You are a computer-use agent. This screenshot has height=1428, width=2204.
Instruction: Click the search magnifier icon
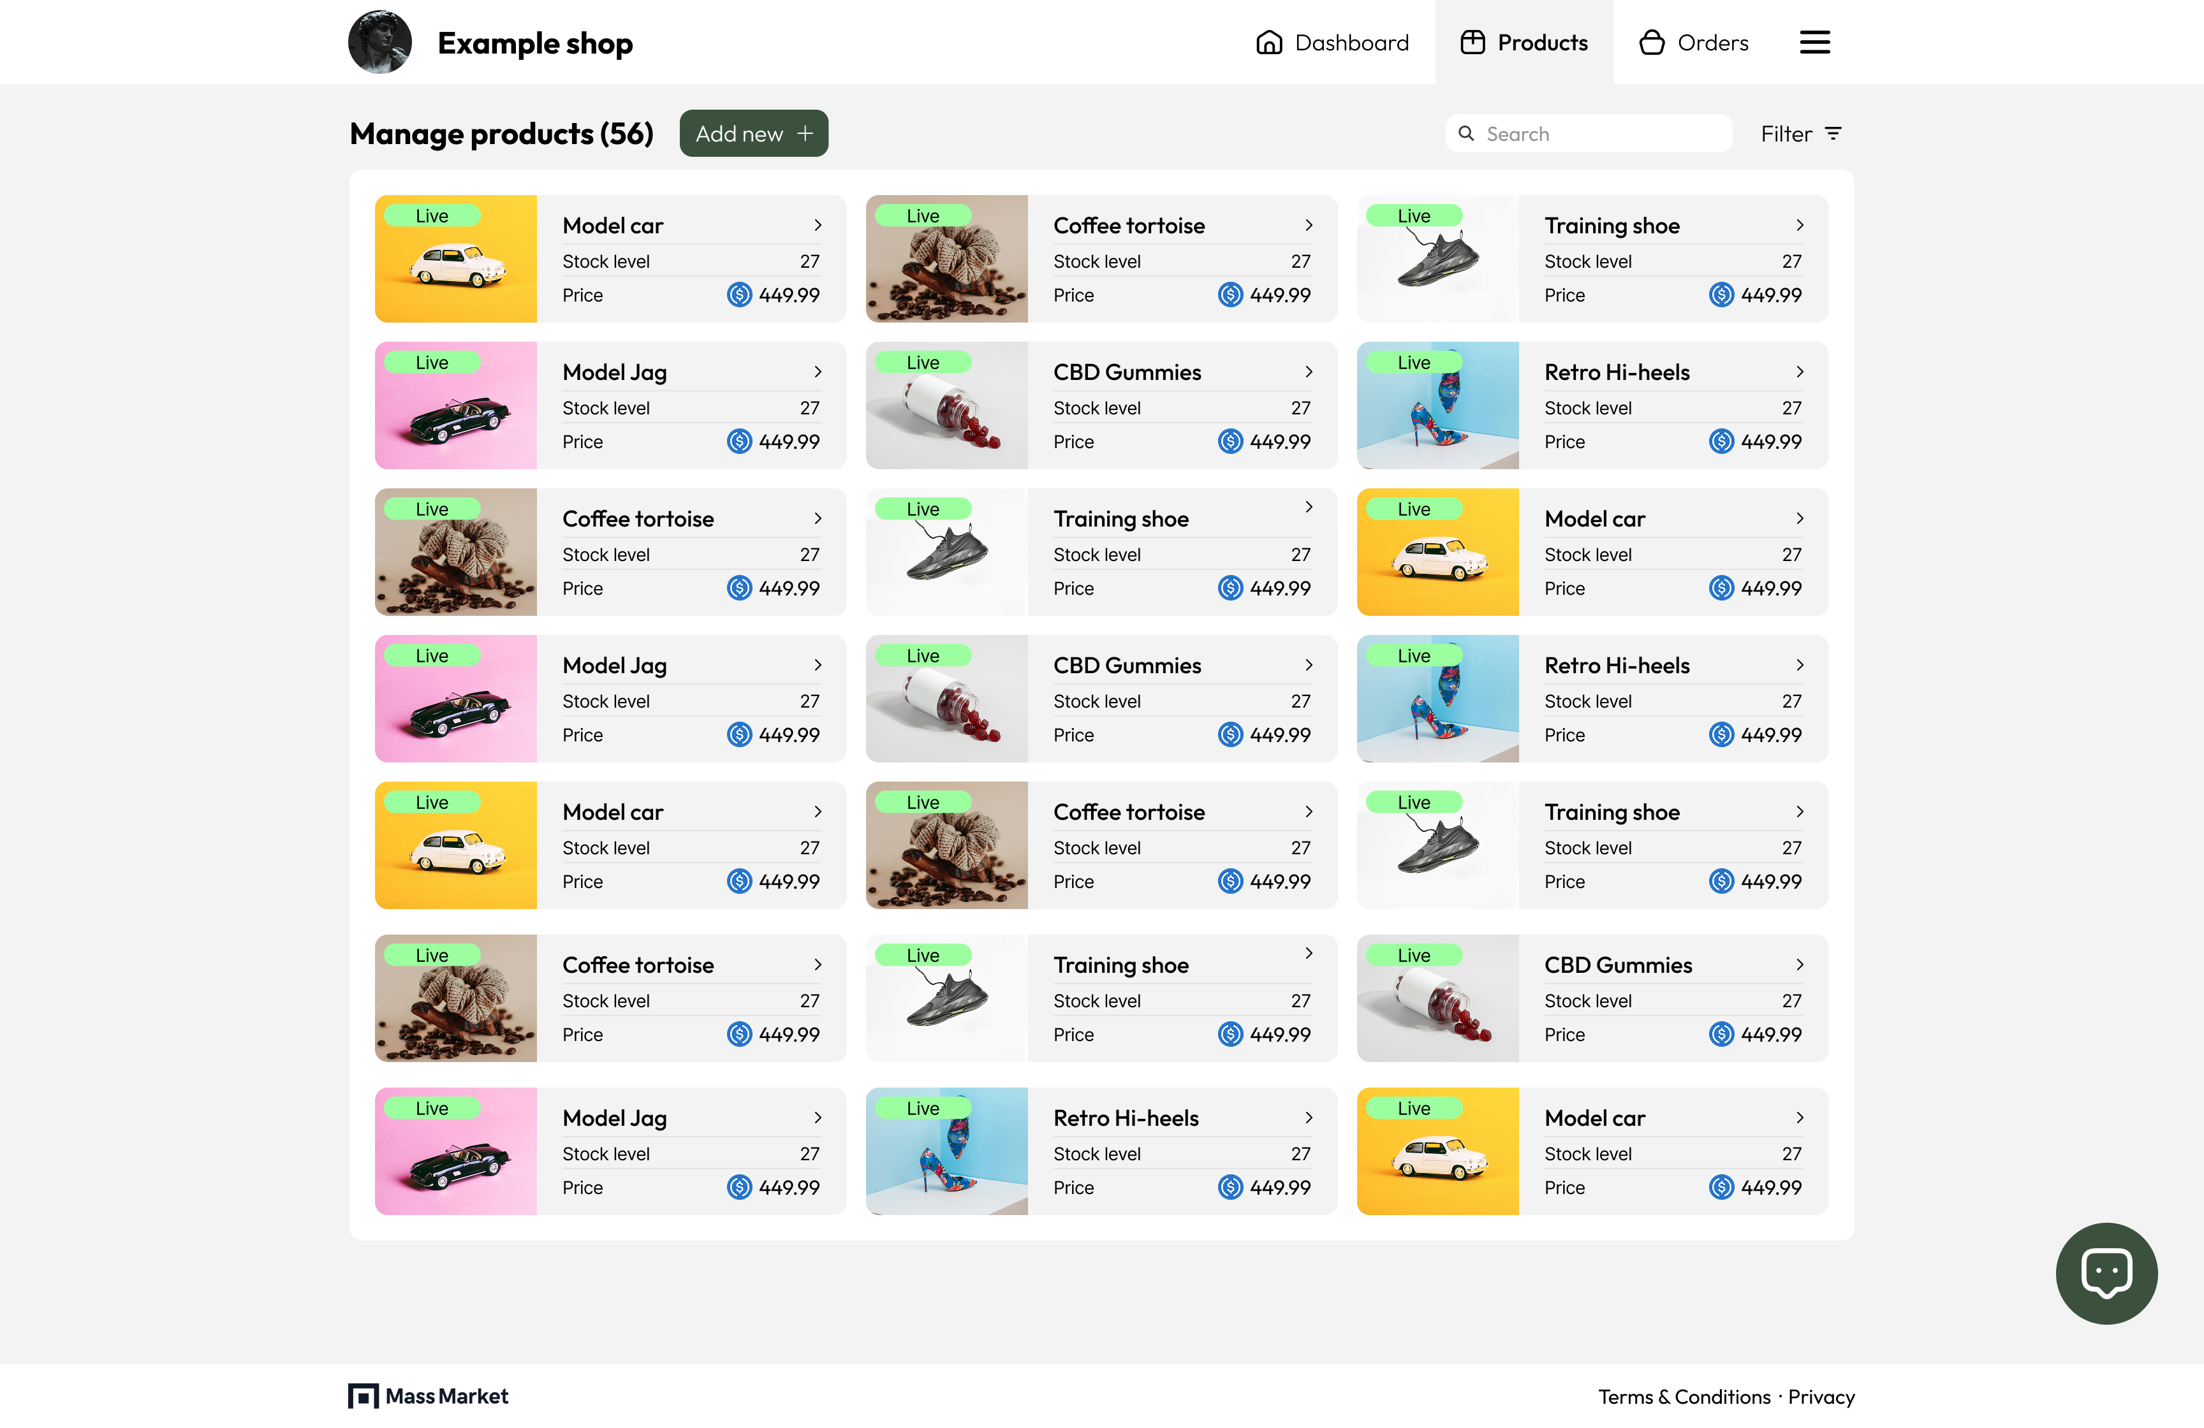pyautogui.click(x=1466, y=133)
